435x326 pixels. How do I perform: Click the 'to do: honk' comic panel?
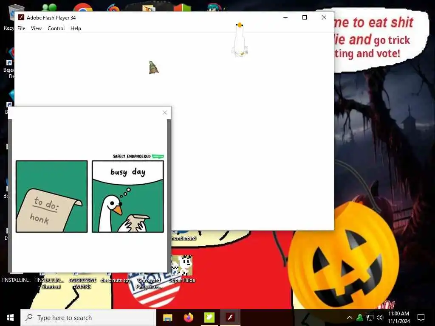[51, 196]
